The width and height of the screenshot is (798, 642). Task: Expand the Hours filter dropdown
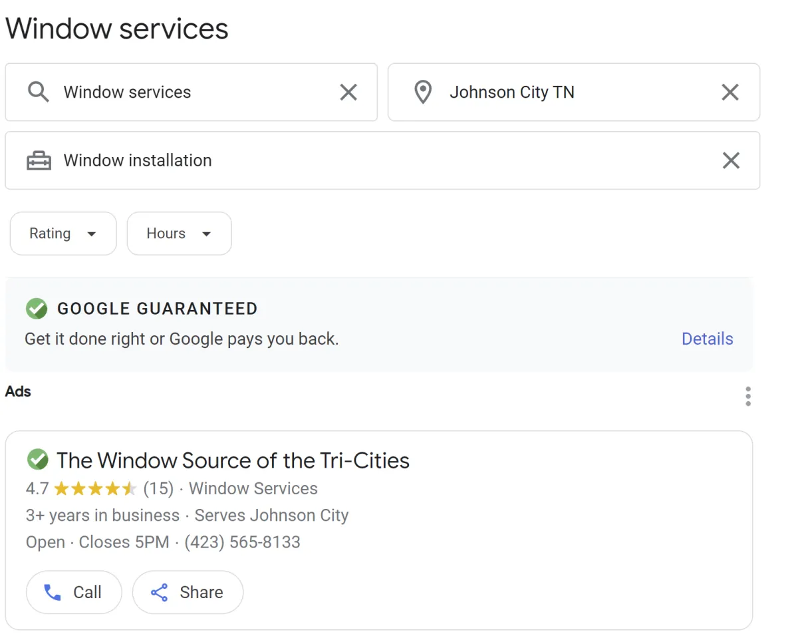[x=179, y=234]
